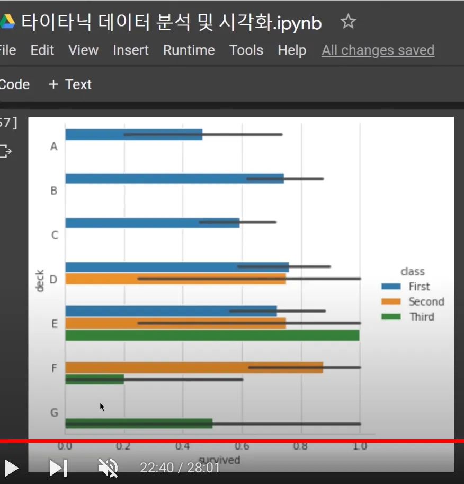The width and height of the screenshot is (464, 484).
Task: Click the notebook title 타이타닉 데이터 분석 및 시각화.ipynb
Action: [x=171, y=22]
